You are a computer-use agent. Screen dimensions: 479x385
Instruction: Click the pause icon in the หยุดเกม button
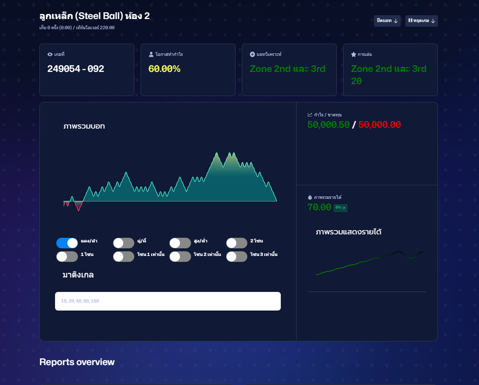point(410,21)
